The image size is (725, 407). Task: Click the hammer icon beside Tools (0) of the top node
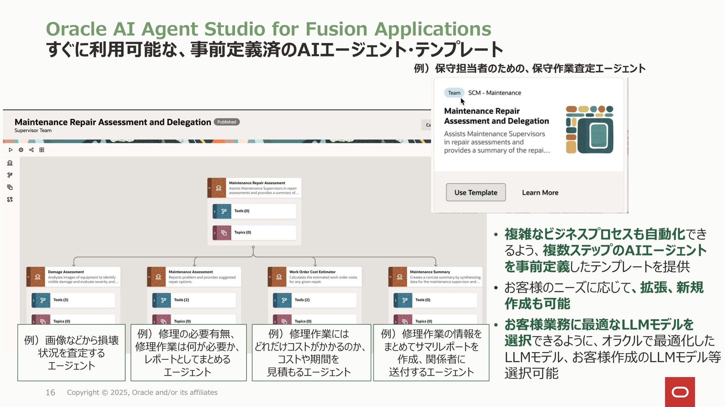(224, 211)
